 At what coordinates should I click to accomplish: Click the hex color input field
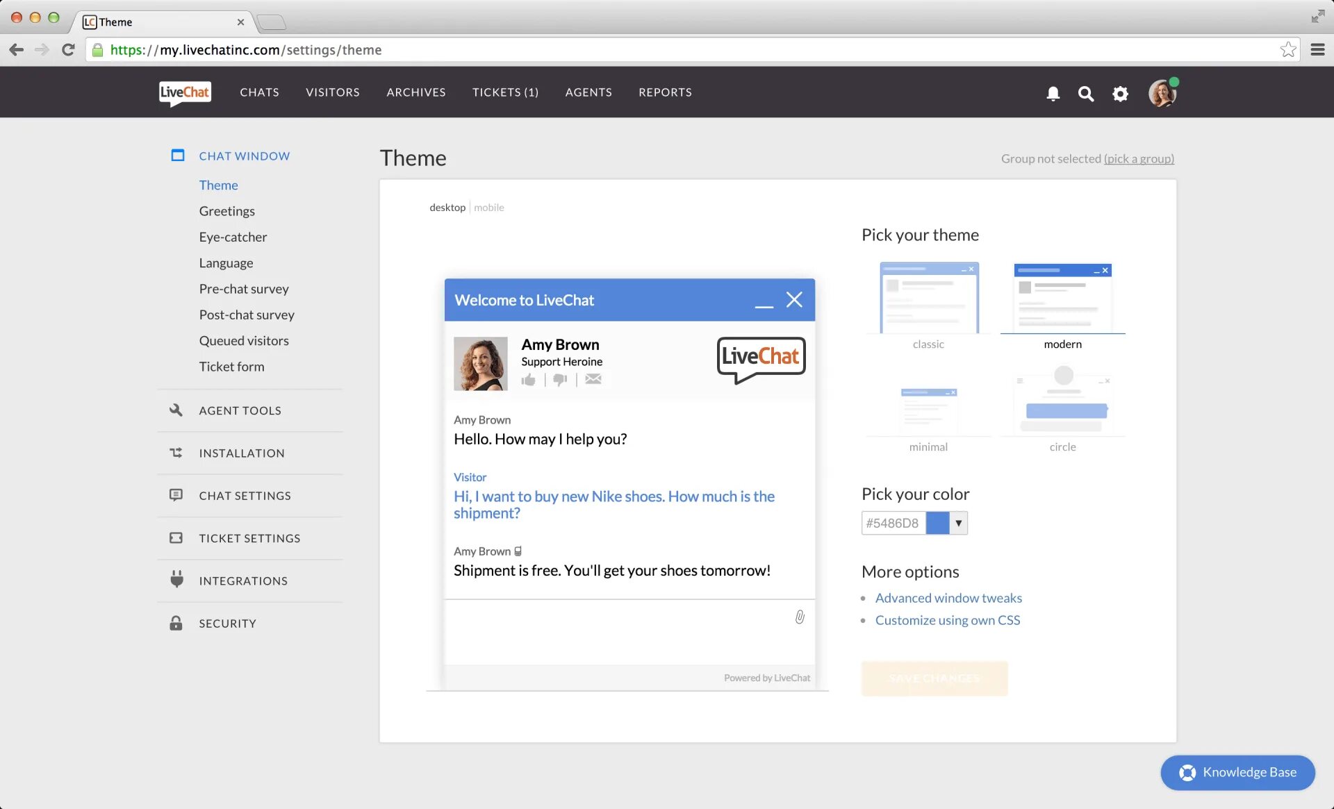pos(893,523)
